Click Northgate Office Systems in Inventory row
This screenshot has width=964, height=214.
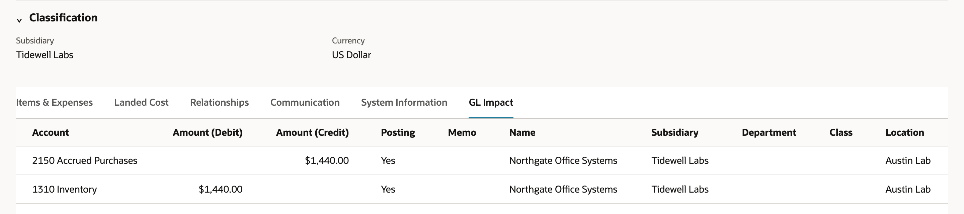(563, 189)
